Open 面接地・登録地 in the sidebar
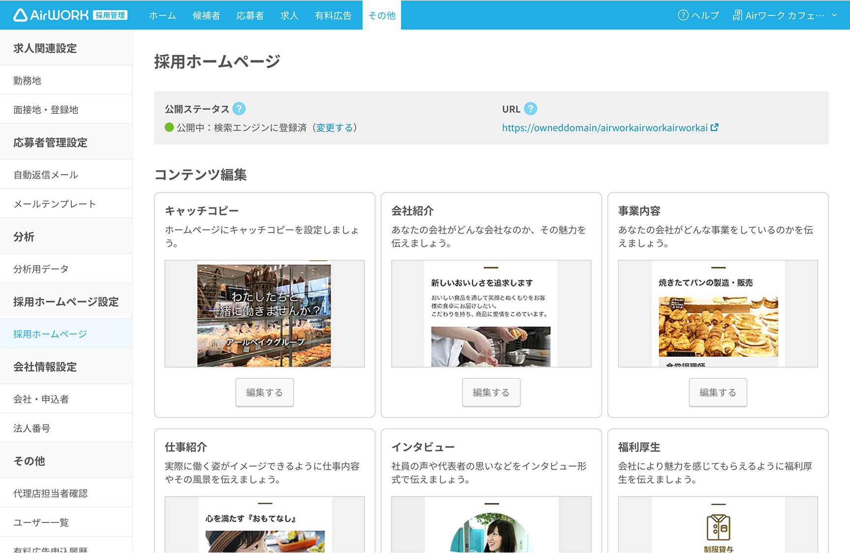Image resolution: width=850 pixels, height=553 pixels. [66, 109]
